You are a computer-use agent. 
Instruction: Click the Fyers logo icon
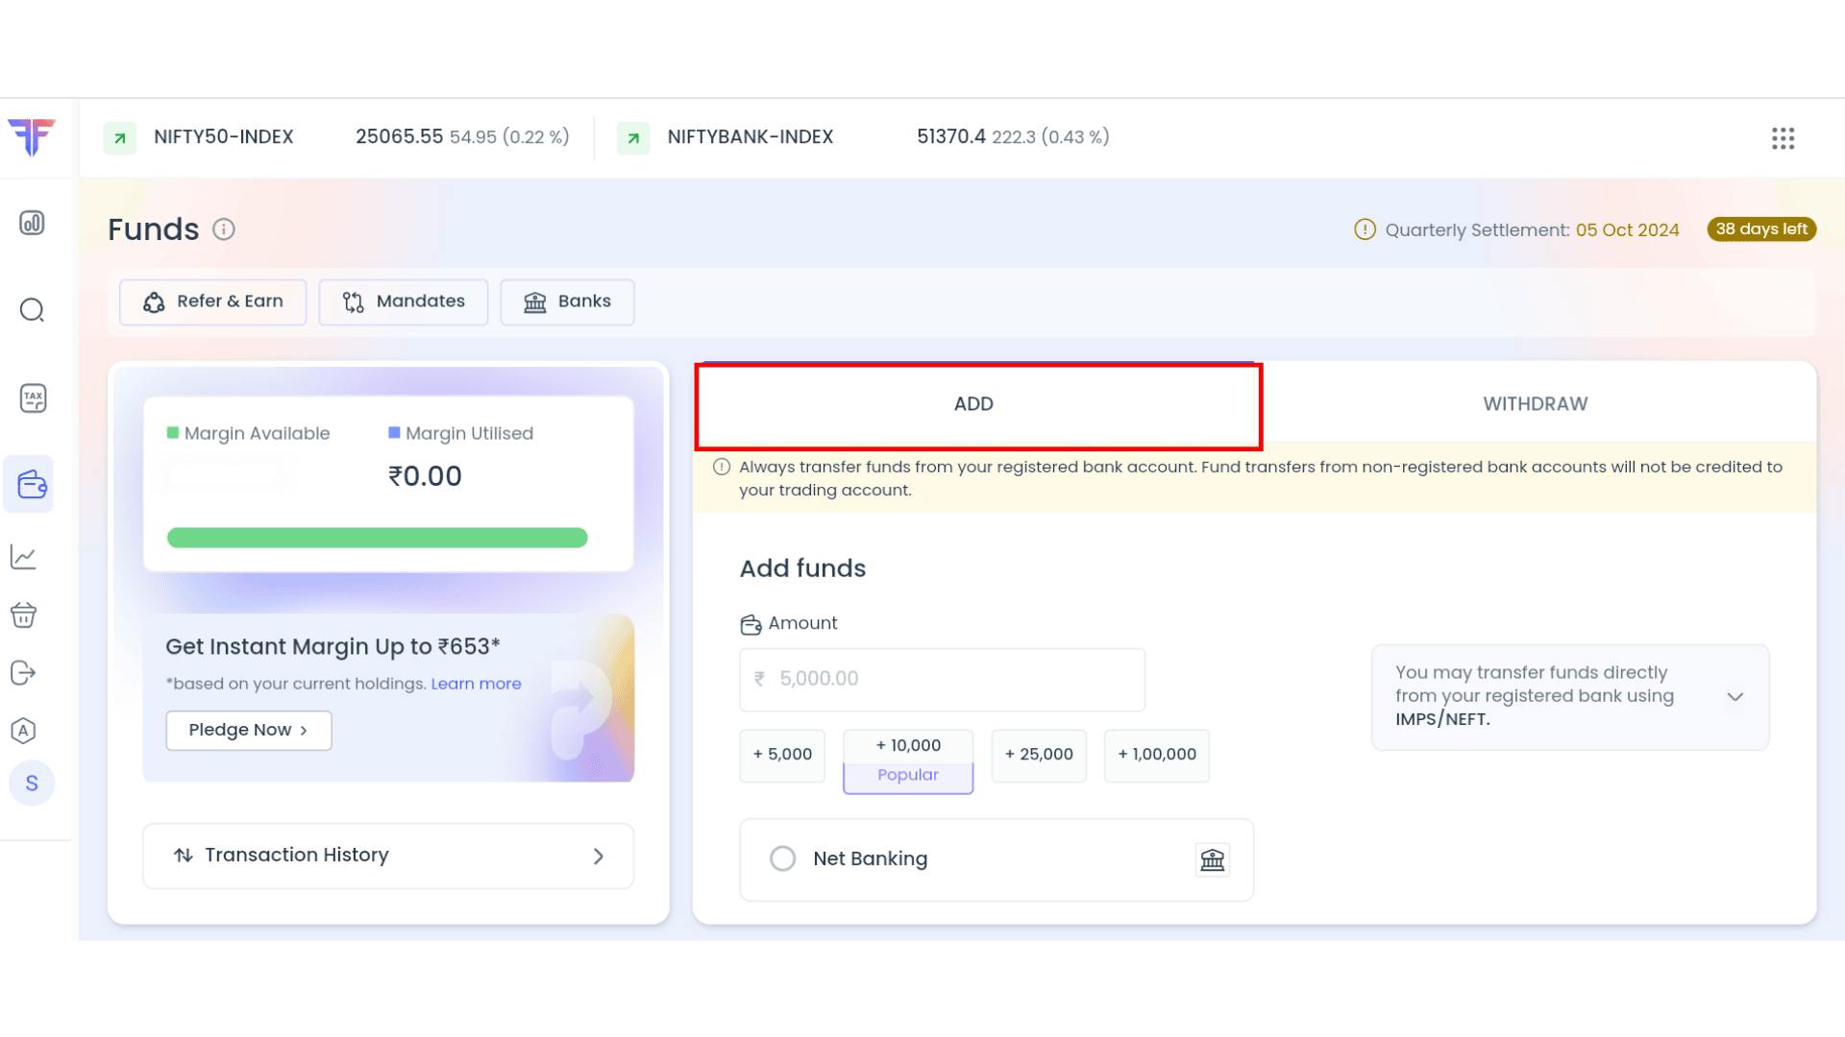32,136
